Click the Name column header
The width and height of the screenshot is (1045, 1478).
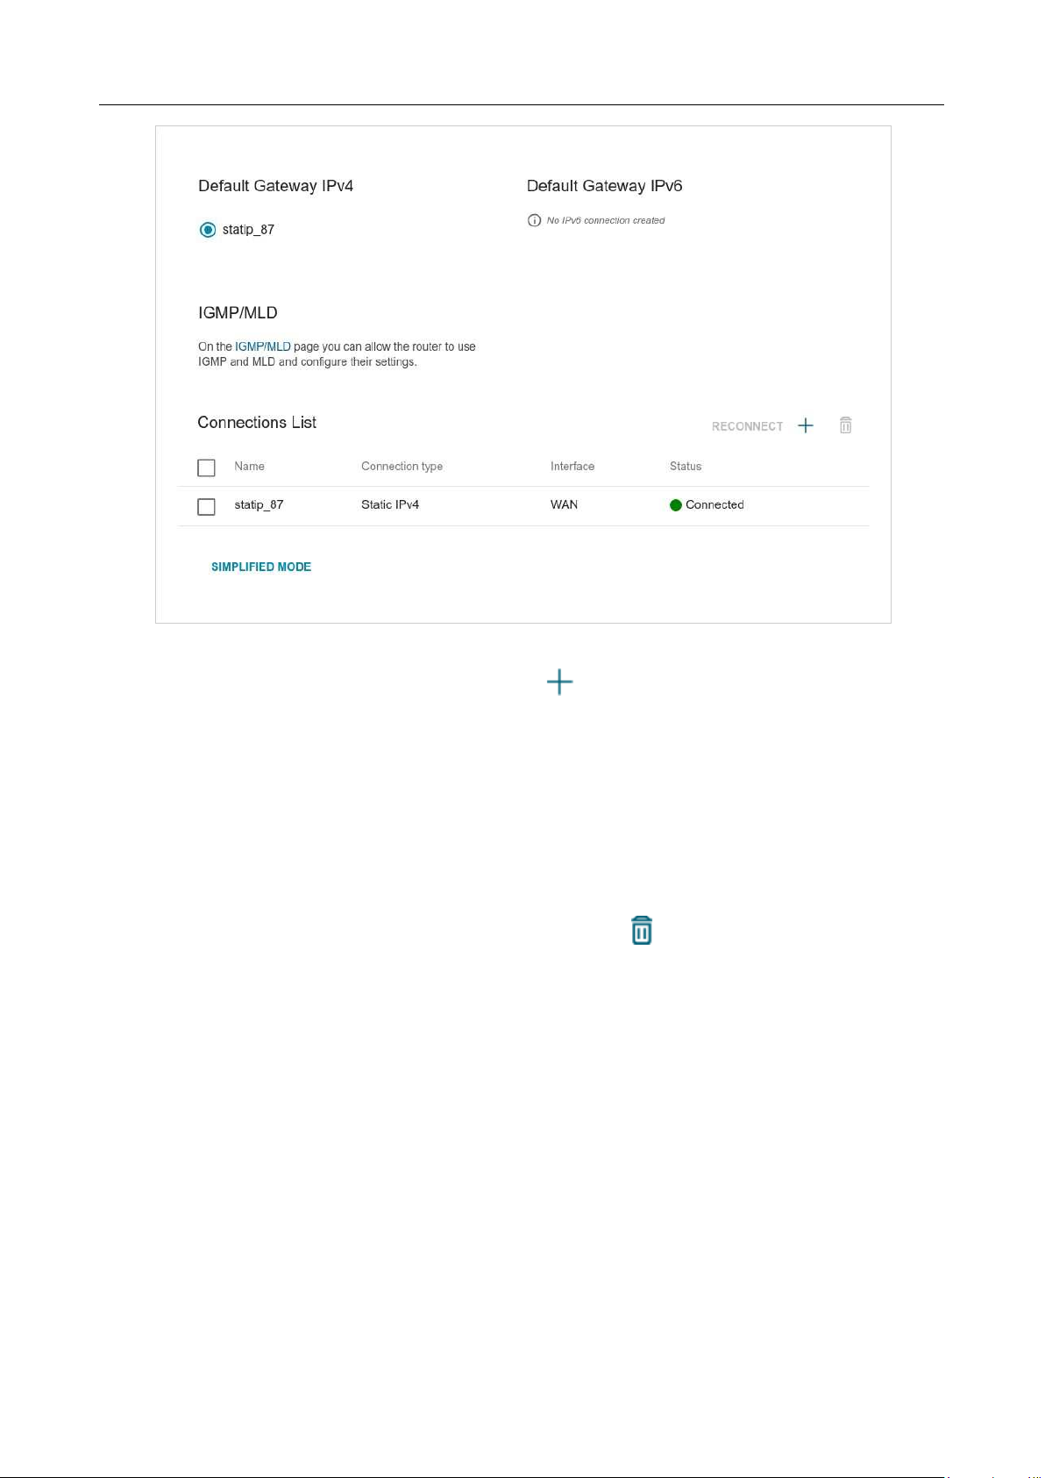[249, 466]
